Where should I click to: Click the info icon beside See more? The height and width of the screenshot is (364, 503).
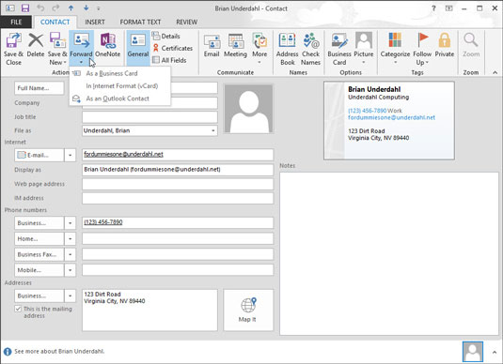click(x=8, y=352)
